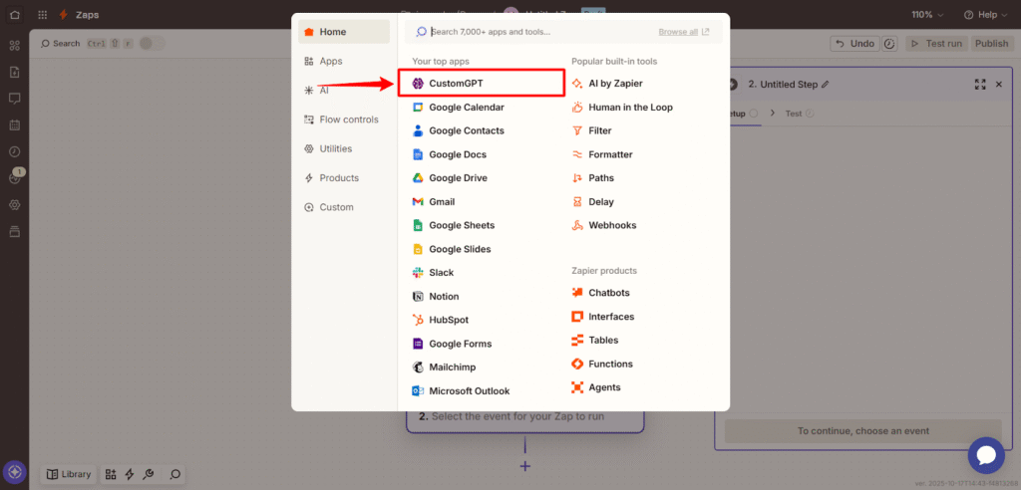Select CustomGPT from top apps

(481, 84)
